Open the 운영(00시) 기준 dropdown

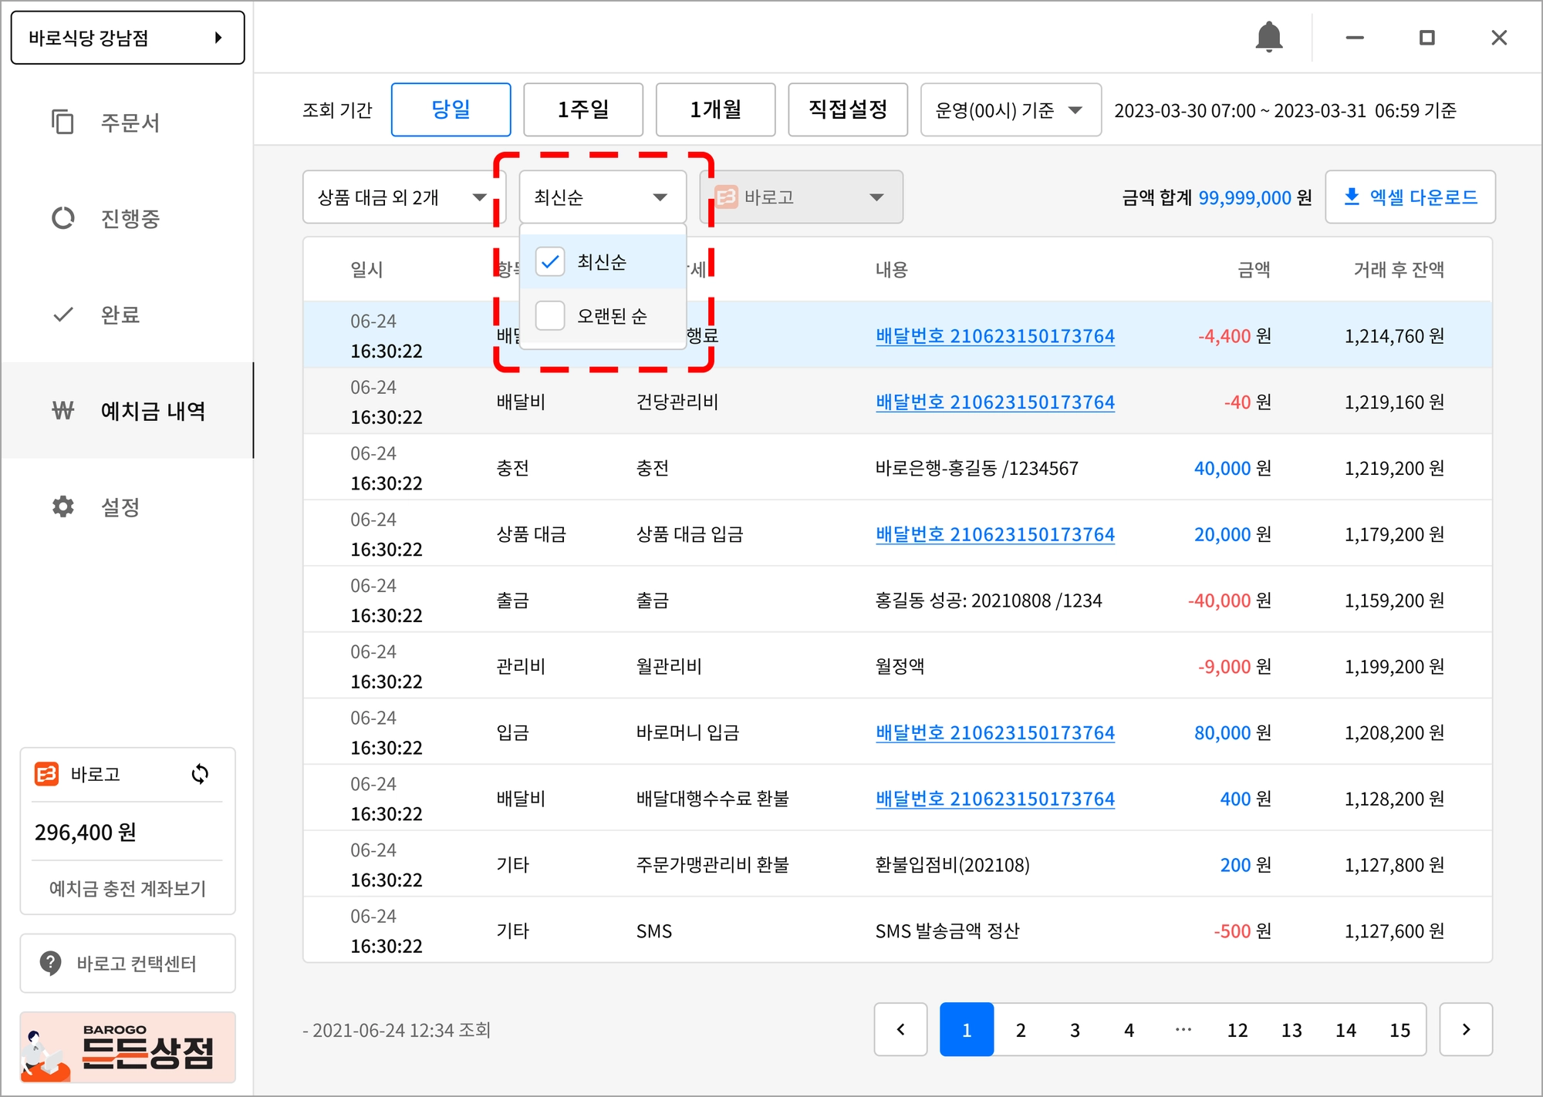[1010, 110]
